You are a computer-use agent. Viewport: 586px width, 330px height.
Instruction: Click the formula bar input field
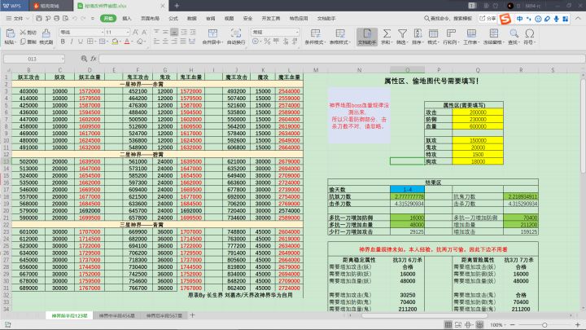(x=342, y=59)
